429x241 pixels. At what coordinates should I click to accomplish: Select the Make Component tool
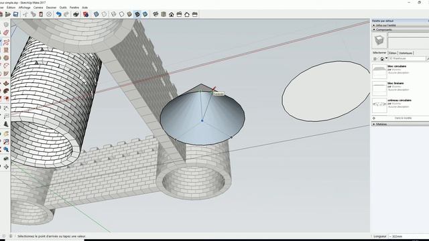(x=6, y=25)
